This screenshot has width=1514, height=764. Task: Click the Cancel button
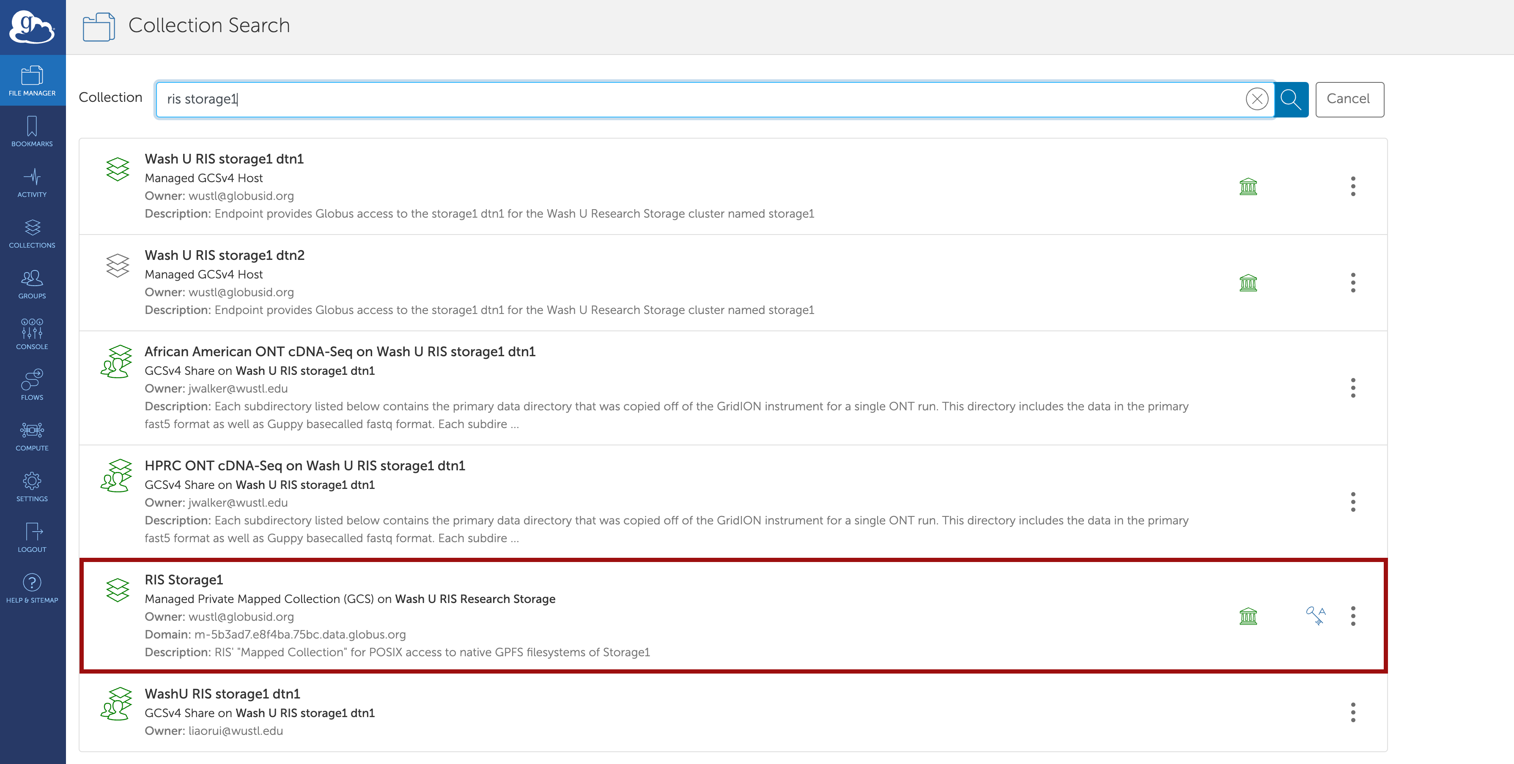pyautogui.click(x=1349, y=99)
